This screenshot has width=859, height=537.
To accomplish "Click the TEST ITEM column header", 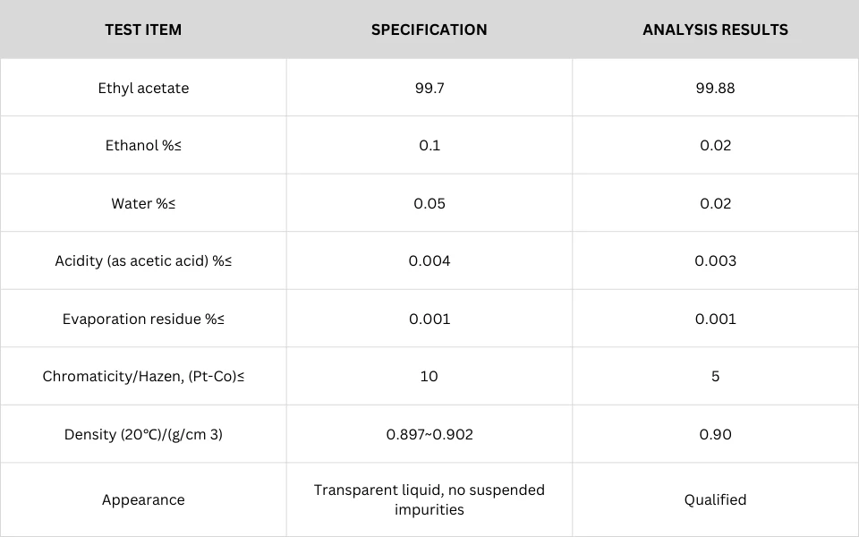I will pos(143,30).
